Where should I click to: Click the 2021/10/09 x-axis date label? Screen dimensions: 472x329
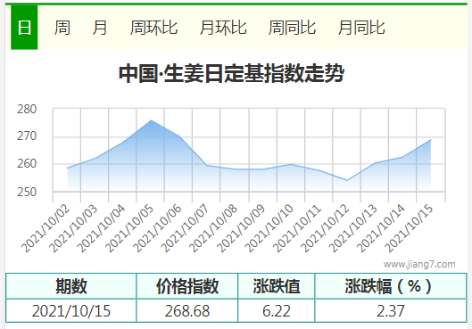point(241,228)
